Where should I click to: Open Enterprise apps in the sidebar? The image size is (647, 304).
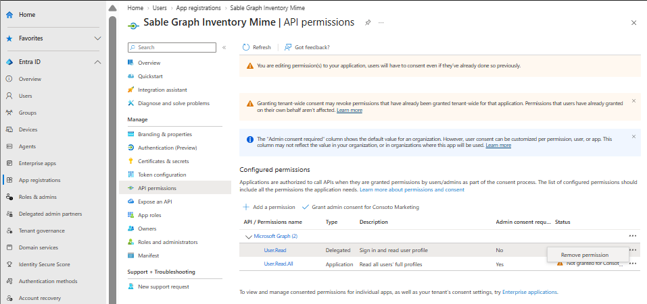[x=37, y=163]
